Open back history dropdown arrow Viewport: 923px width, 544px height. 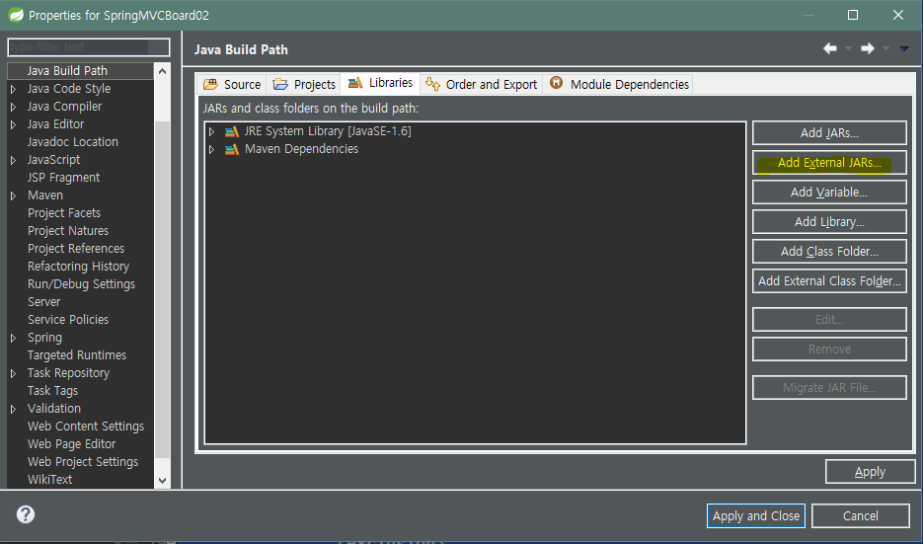click(848, 48)
